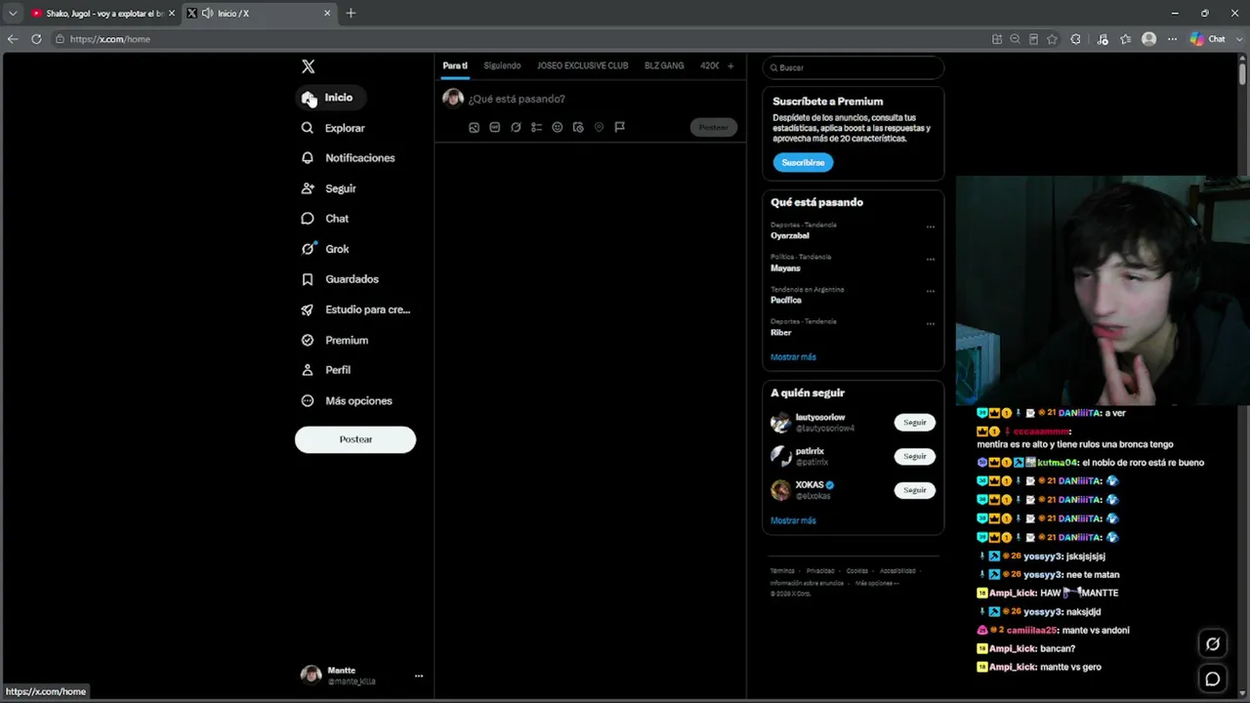The image size is (1250, 703).
Task: Follow patirrix with Seguir
Action: (x=915, y=456)
